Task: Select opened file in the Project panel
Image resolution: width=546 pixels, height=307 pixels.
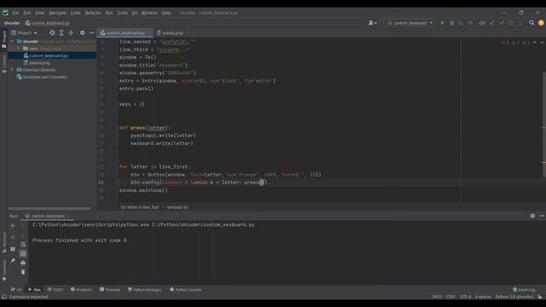Action: point(52,32)
